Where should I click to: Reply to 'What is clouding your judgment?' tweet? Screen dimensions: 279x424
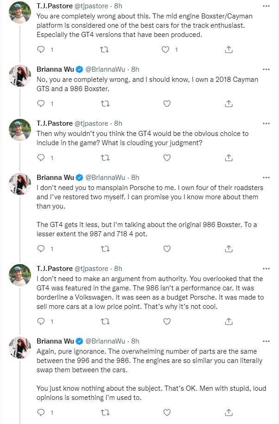(x=41, y=158)
